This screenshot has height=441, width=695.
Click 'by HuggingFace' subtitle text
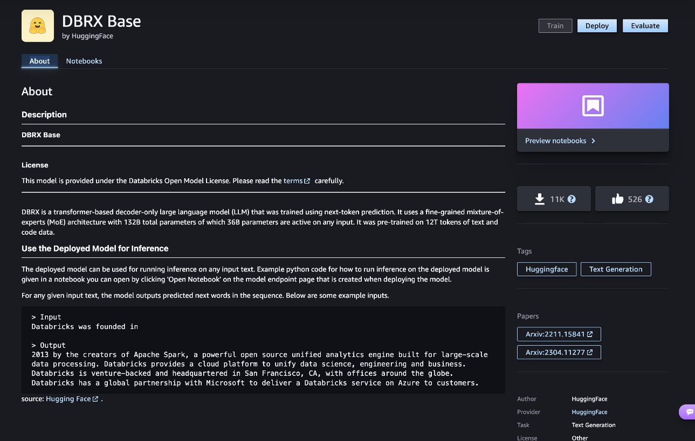(x=88, y=36)
